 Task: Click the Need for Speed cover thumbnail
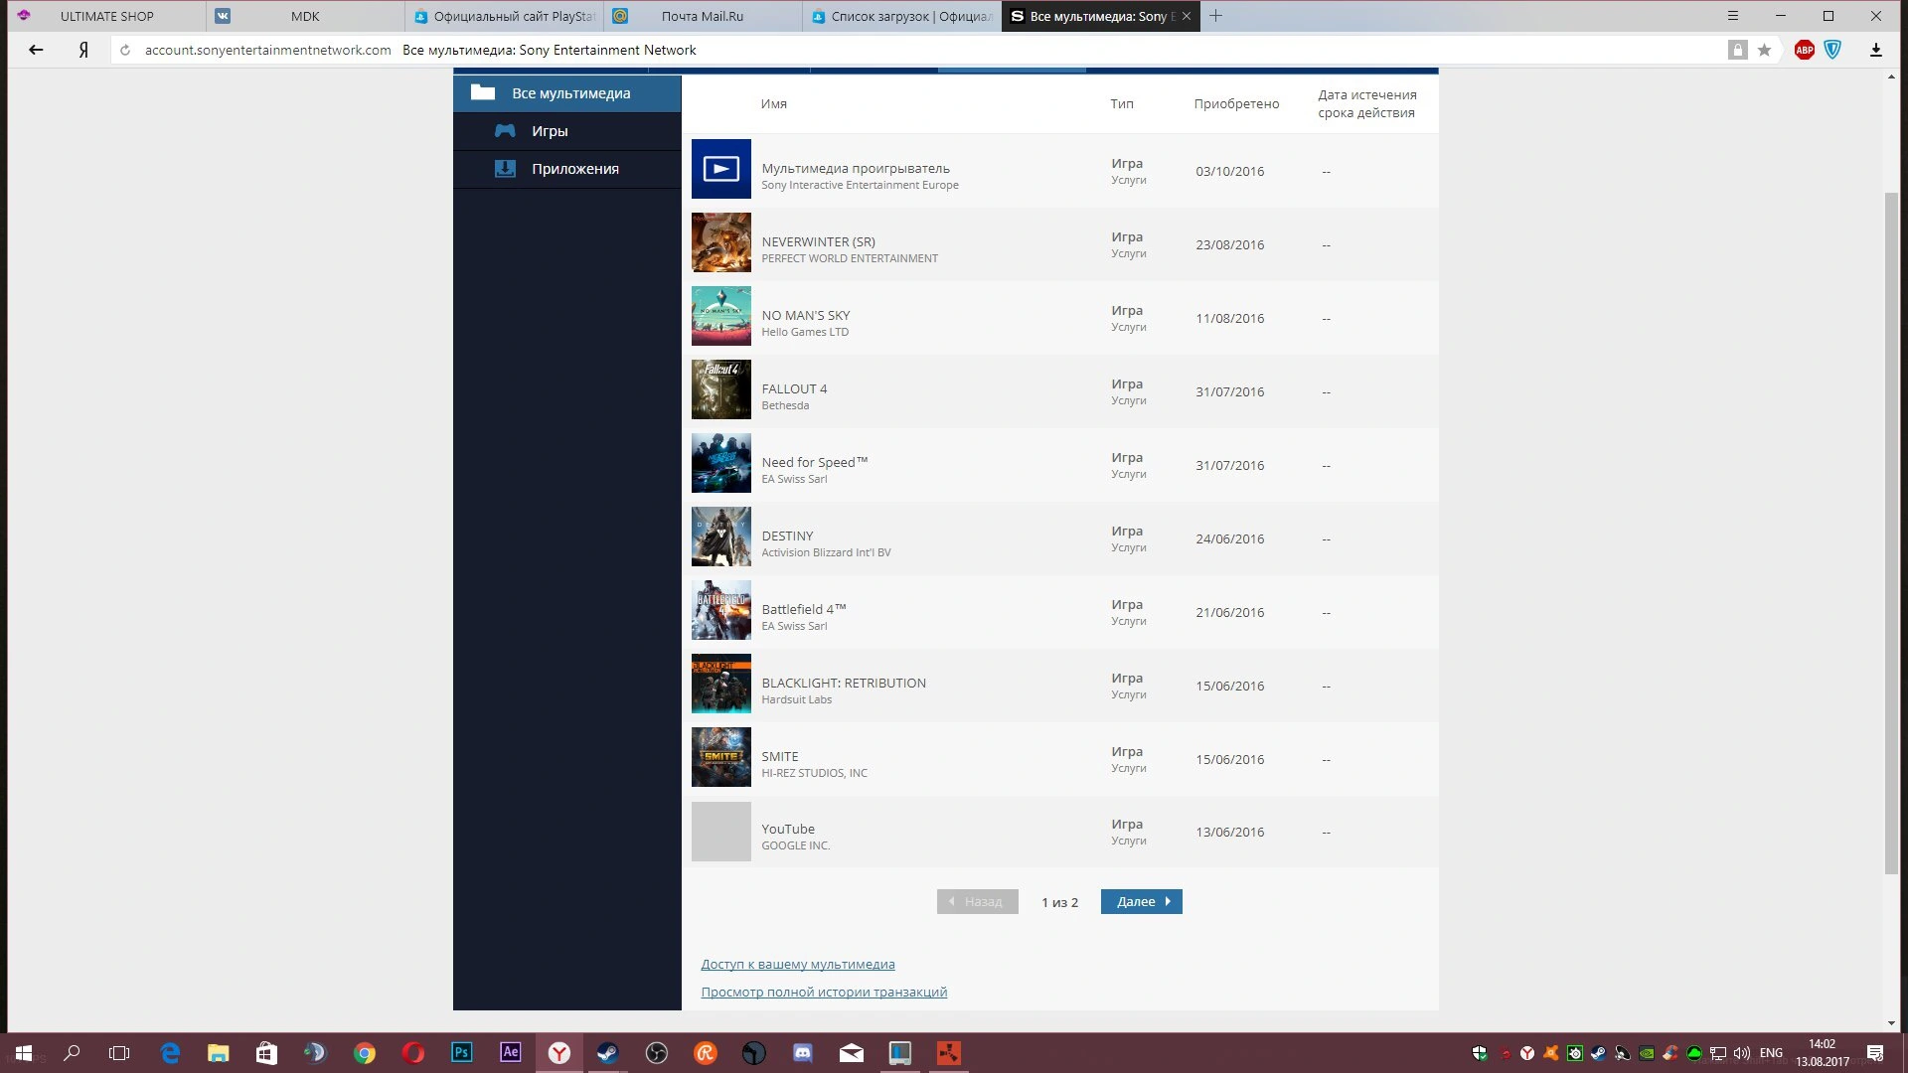[x=721, y=463]
